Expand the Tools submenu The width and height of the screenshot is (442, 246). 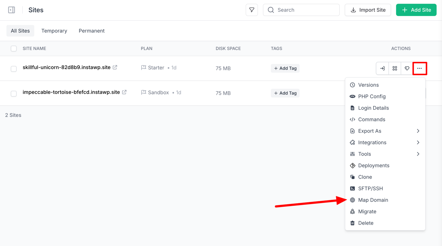coord(385,154)
